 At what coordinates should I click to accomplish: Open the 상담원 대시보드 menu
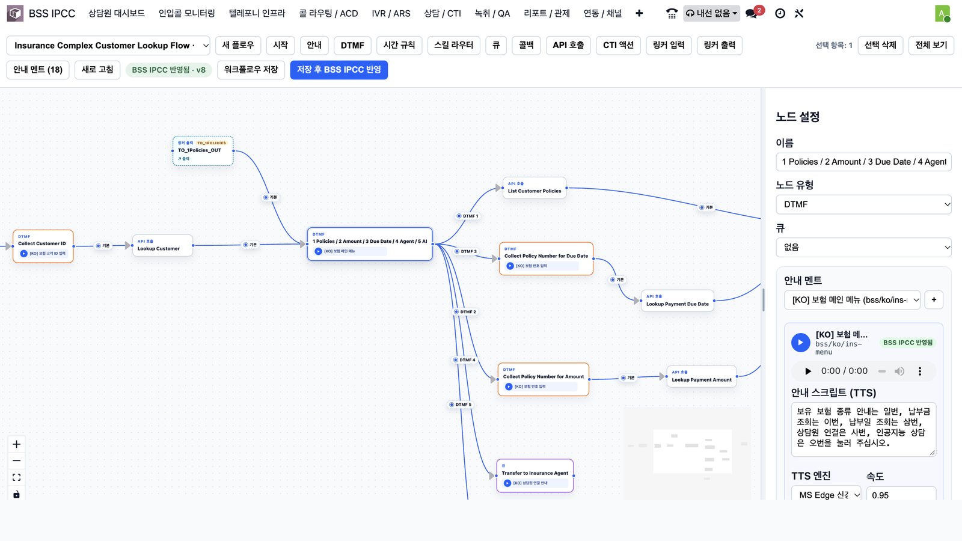click(x=117, y=13)
